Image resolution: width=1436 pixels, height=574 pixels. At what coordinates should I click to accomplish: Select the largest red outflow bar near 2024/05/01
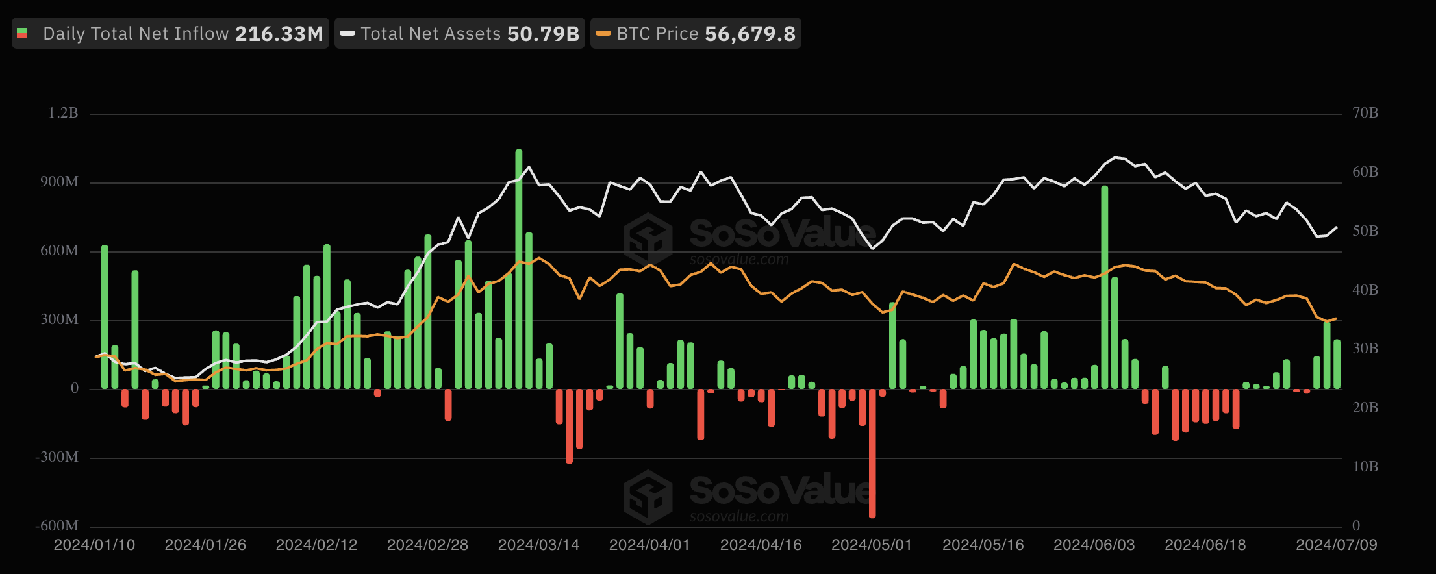(x=872, y=453)
